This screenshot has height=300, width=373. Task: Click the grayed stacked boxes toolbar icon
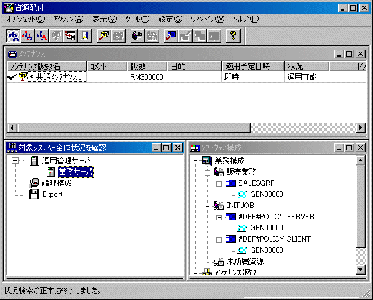point(200,36)
